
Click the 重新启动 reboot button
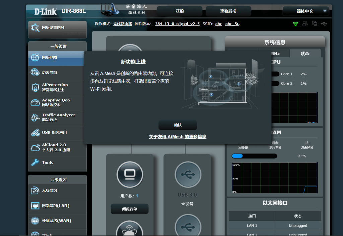228,11
